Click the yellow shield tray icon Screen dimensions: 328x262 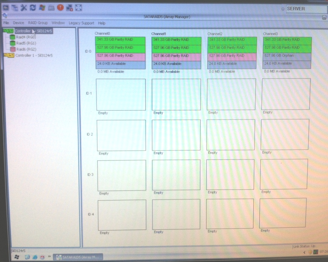(x=310, y=252)
